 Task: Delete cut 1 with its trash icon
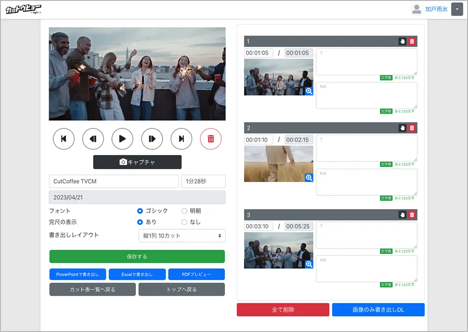point(412,41)
